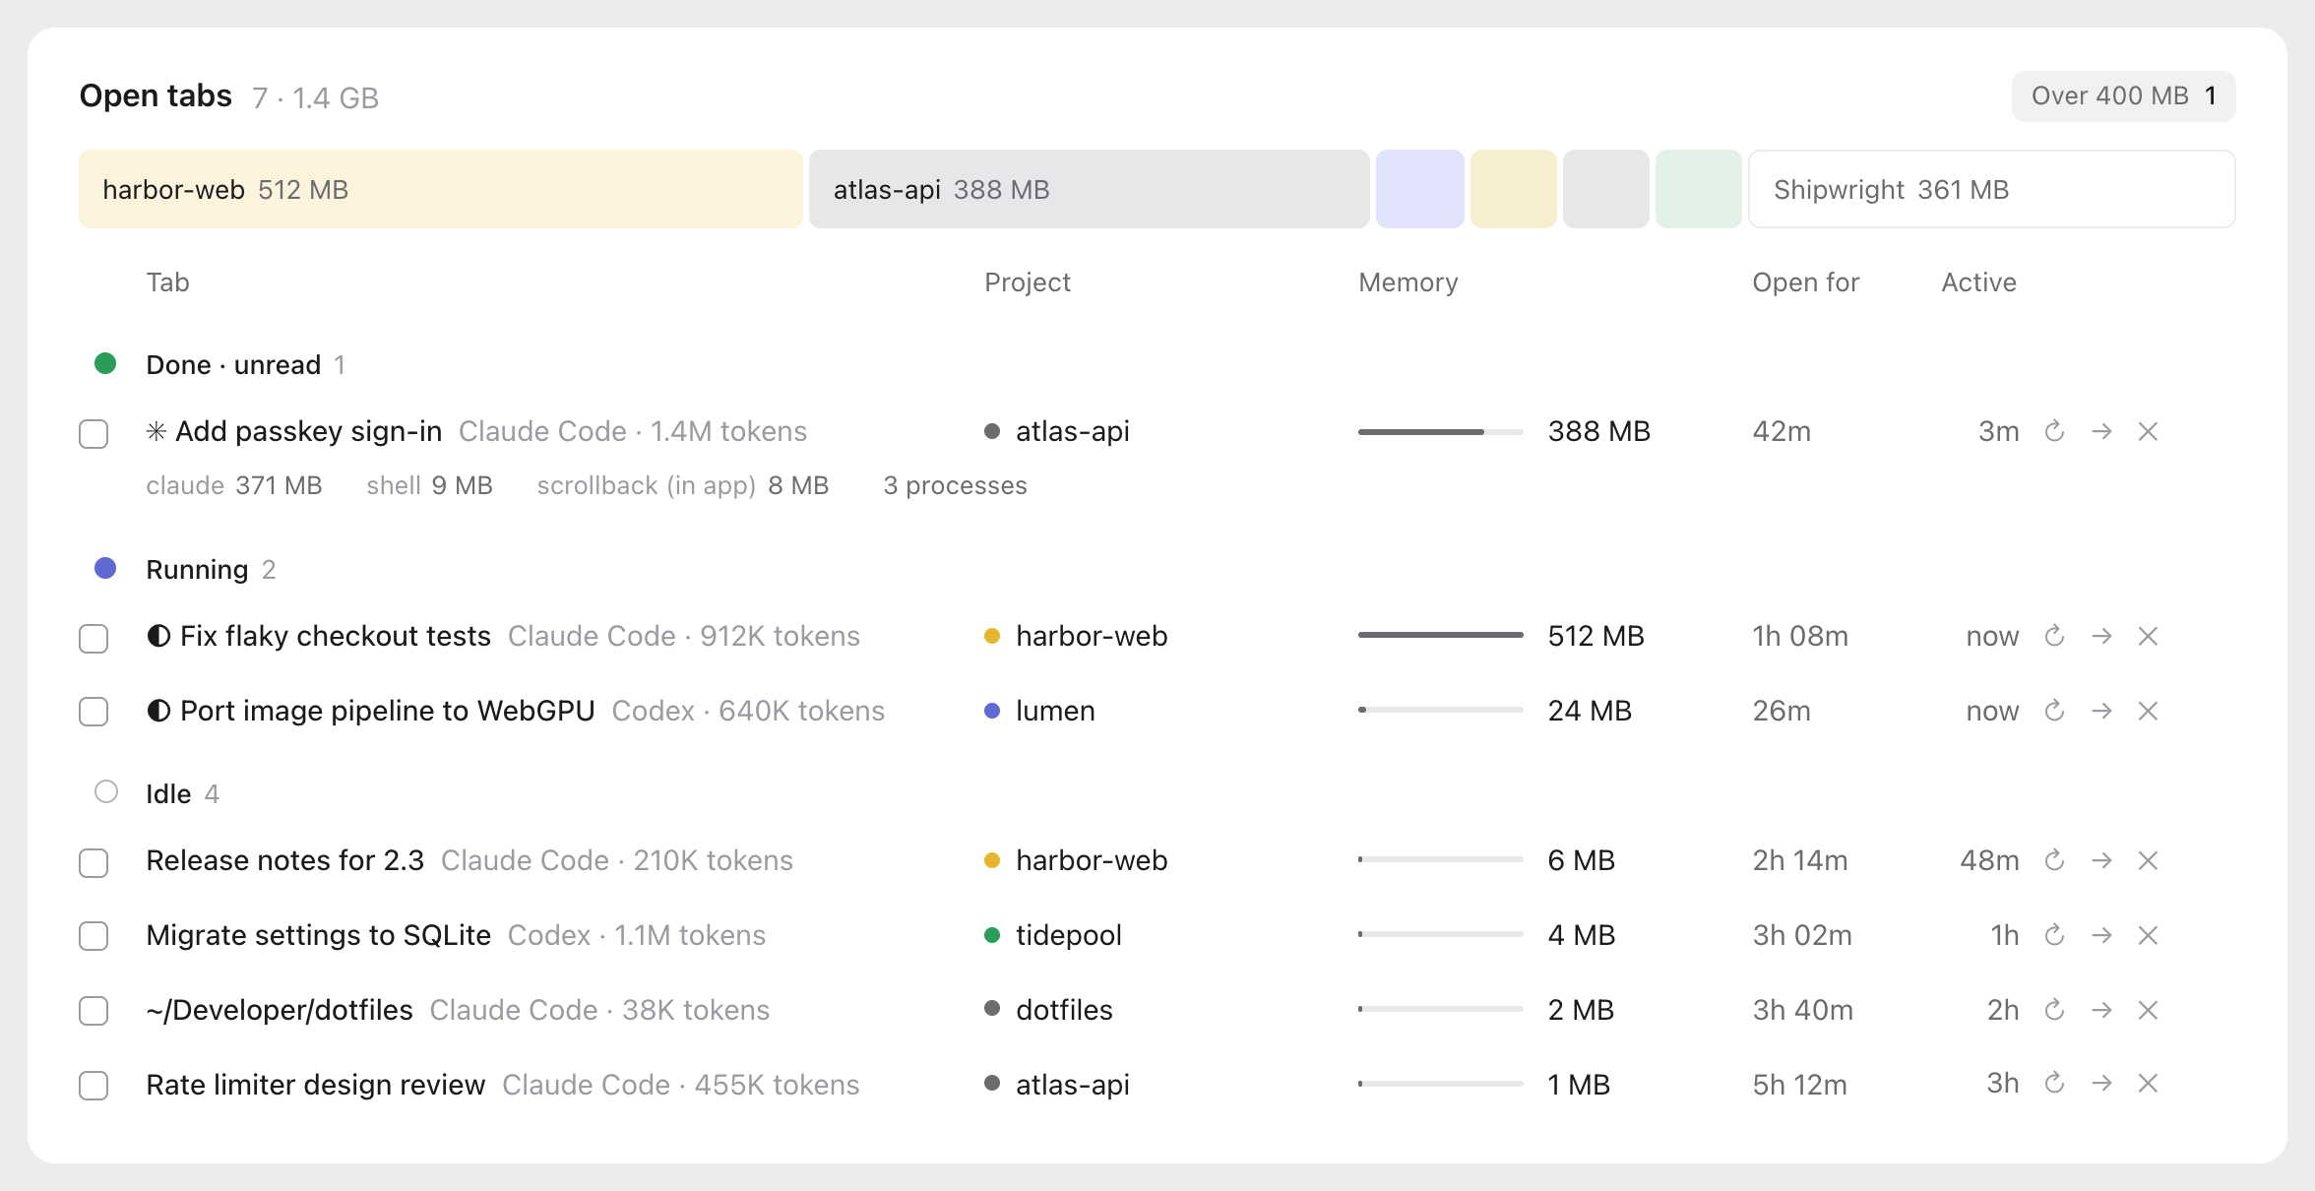Jump to Add passkey sign-in tab arrow
Screen dimensions: 2315x1191
pyautogui.click(x=2101, y=431)
